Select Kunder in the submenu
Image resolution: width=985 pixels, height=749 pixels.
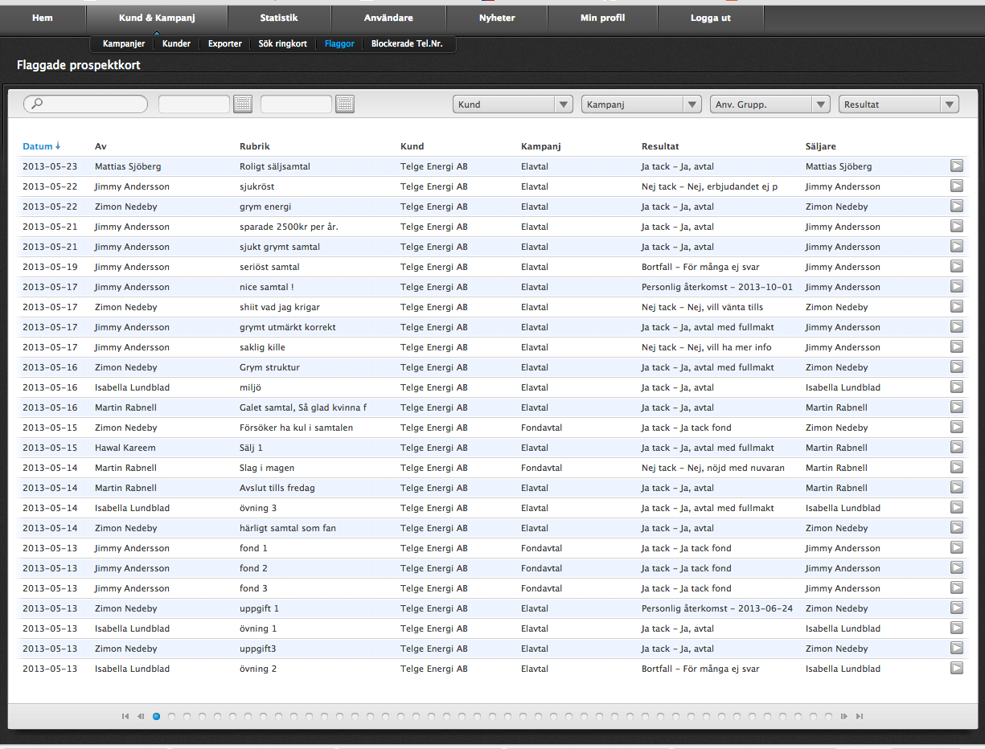point(176,44)
